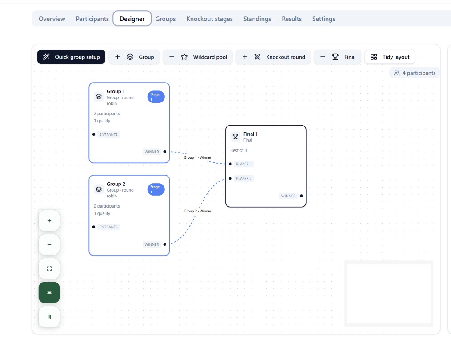Click the trophy icon in Final 1 card

click(x=235, y=136)
